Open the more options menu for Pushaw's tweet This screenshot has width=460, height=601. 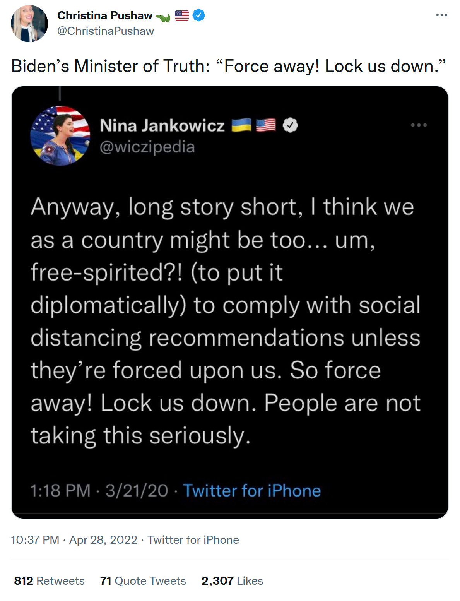441,15
